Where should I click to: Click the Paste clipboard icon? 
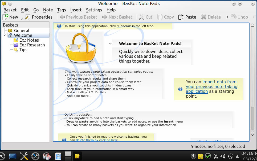[181, 17]
